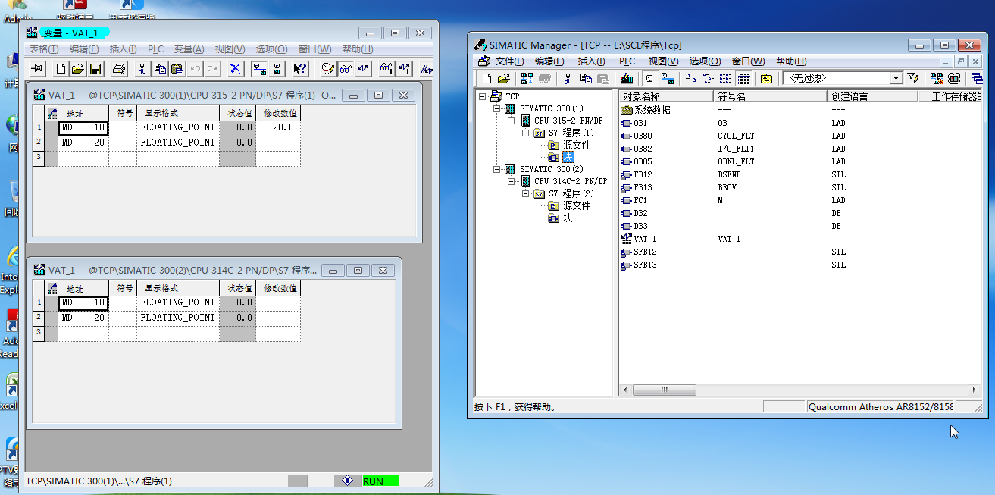Viewport: 995px width, 495px height.
Task: Collapse SIMATIC 300(1) tree node
Action: coord(496,108)
